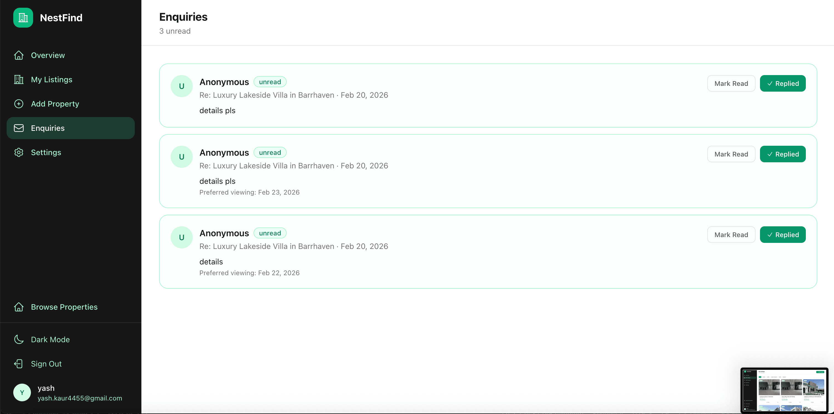Click the NestFind building logo icon
This screenshot has height=414, width=834.
coord(23,17)
